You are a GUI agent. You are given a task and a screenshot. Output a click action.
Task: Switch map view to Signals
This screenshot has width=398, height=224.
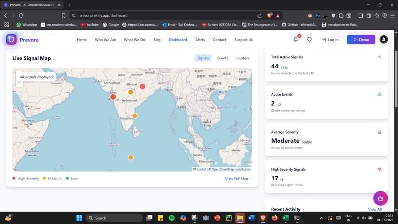point(203,58)
